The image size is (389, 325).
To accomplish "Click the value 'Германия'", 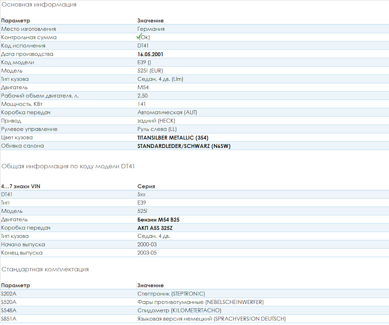I will (151, 29).
